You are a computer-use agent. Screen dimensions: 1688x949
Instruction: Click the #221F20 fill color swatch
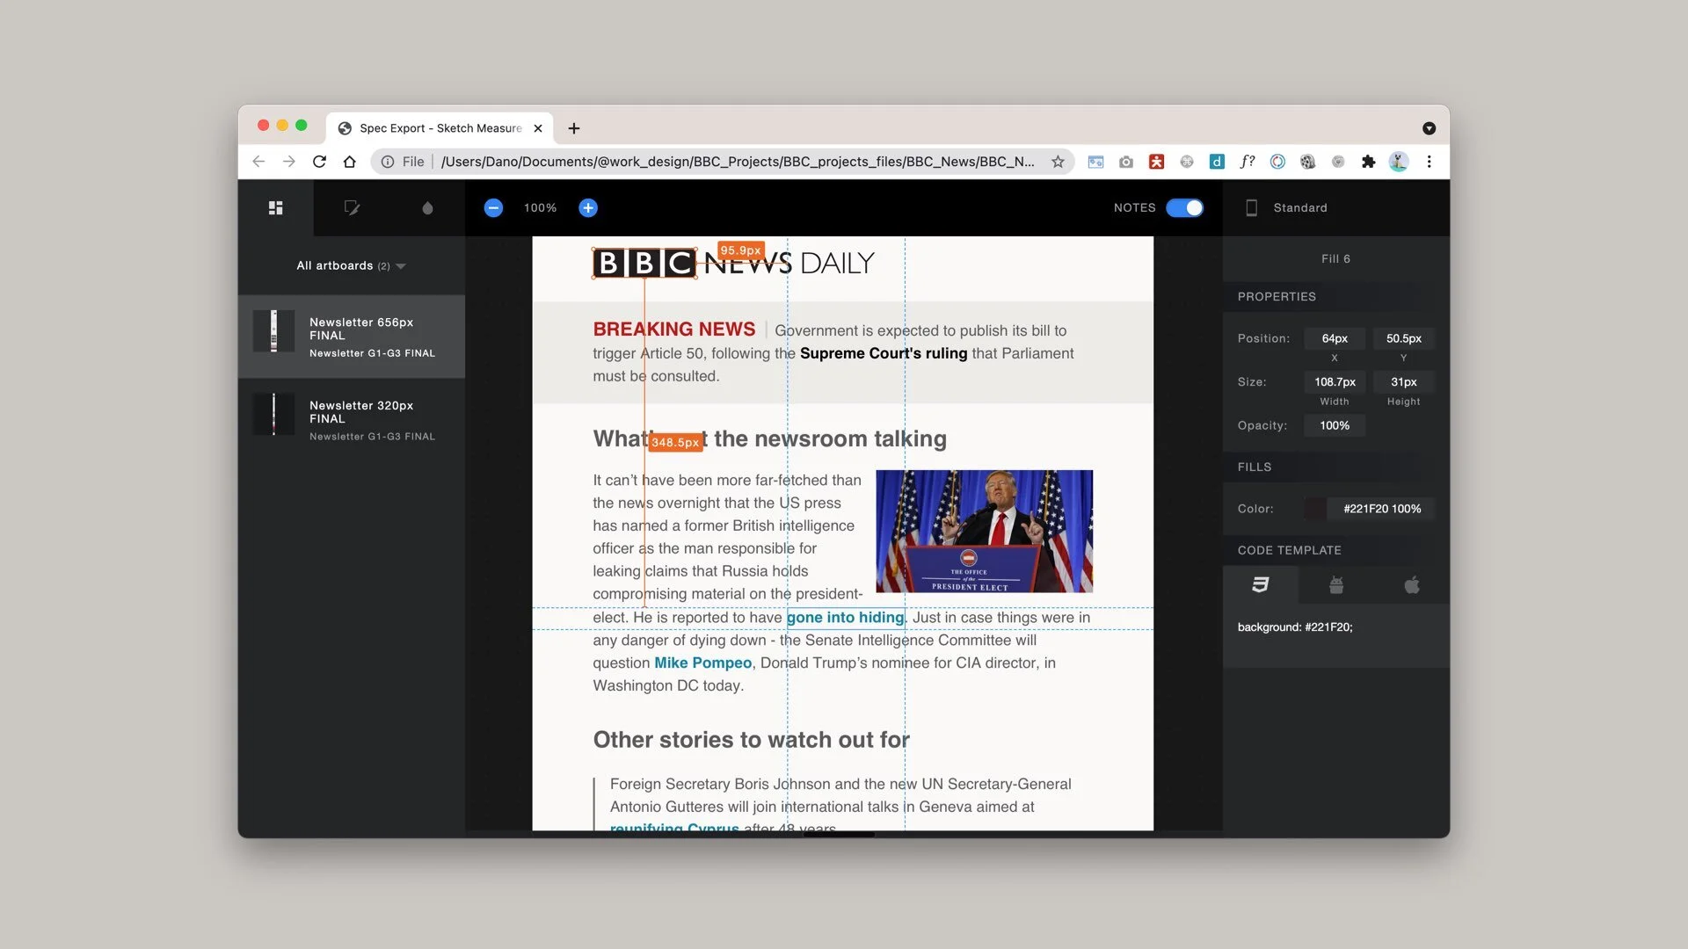point(1314,509)
